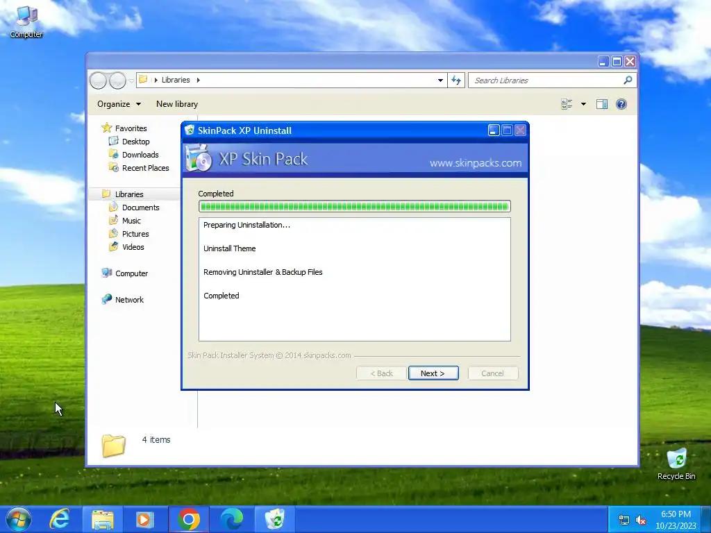Open the Start menu orb
Image resolution: width=711 pixels, height=533 pixels.
point(19,519)
